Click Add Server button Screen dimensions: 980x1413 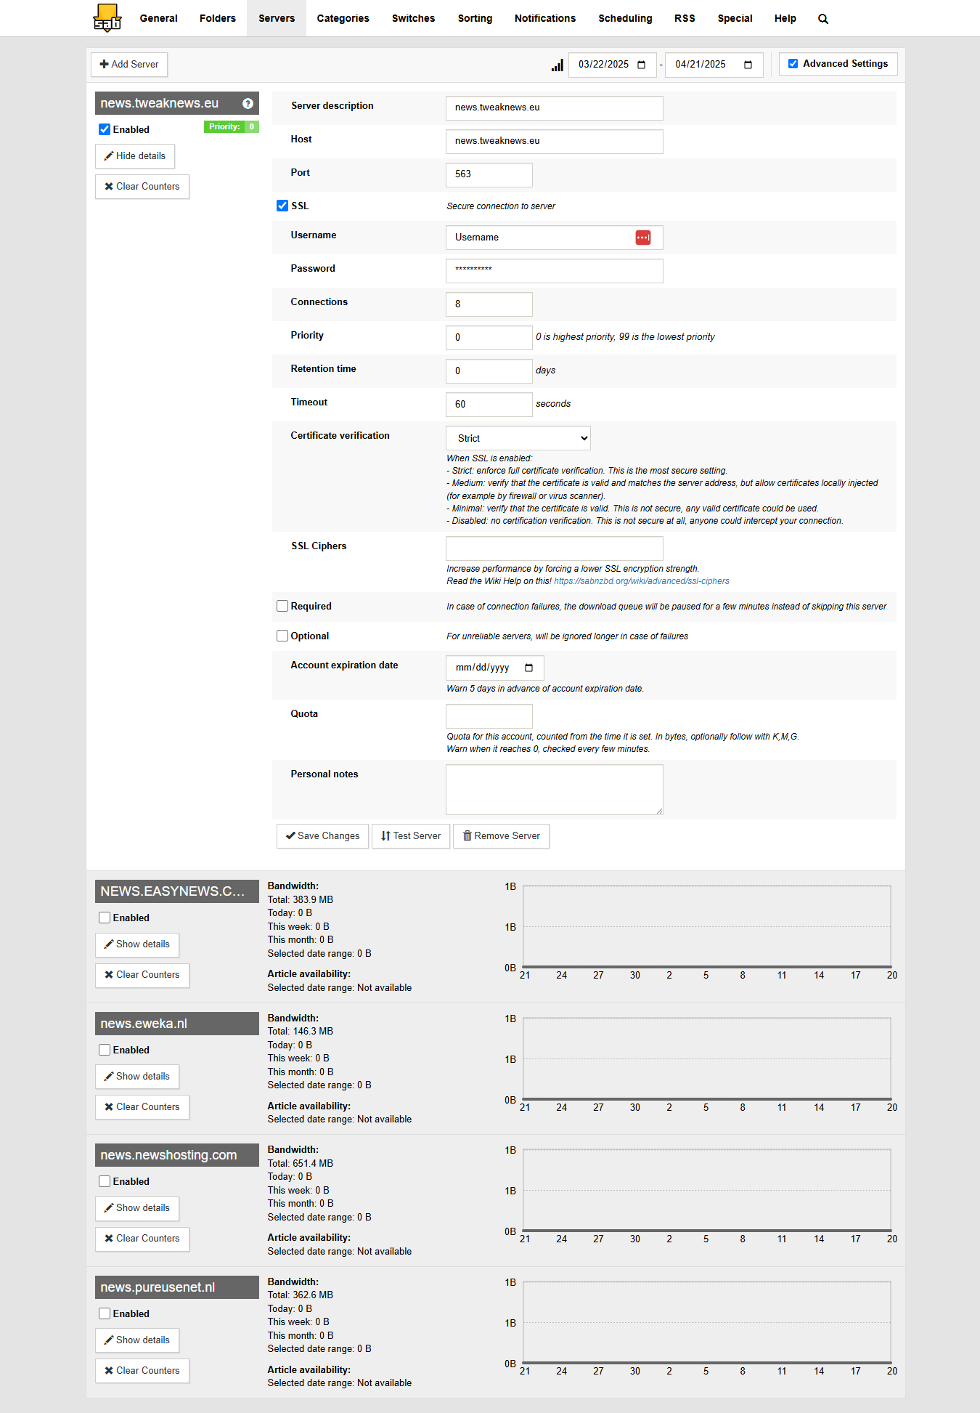point(129,65)
